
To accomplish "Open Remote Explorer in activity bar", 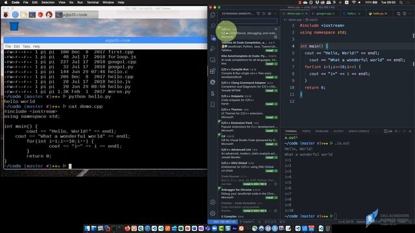I will [x=213, y=60].
